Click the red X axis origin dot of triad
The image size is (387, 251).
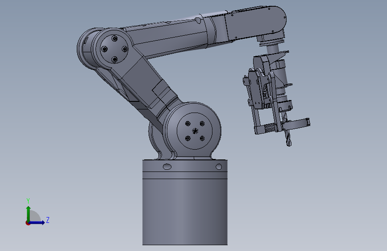click(x=28, y=223)
